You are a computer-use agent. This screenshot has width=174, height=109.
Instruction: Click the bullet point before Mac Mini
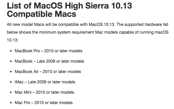[11, 92]
